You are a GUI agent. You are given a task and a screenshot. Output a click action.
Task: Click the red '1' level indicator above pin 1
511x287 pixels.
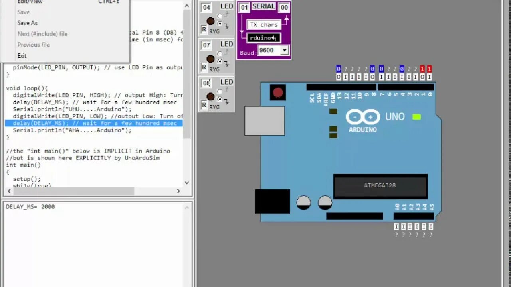click(x=422, y=69)
